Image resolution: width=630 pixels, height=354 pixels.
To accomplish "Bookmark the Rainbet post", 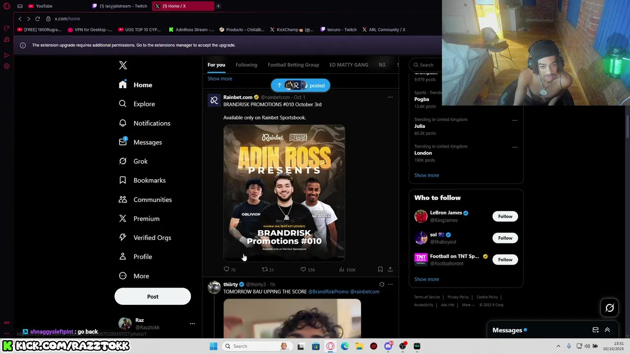I will pyautogui.click(x=380, y=269).
